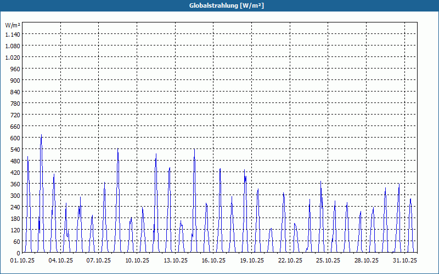
Task: Select the 13.10.25 date label
Action: (x=176, y=261)
